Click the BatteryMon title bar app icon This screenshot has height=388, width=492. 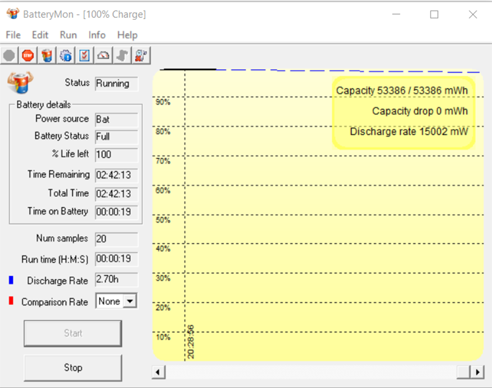coord(12,14)
